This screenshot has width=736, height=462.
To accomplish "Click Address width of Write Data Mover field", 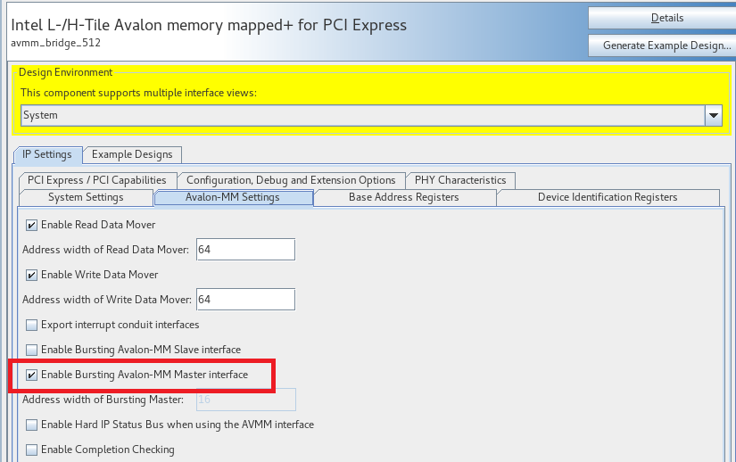I will click(245, 300).
